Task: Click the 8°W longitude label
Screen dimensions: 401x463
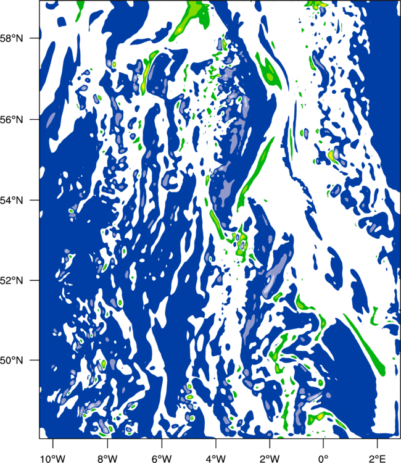Action: (107, 458)
